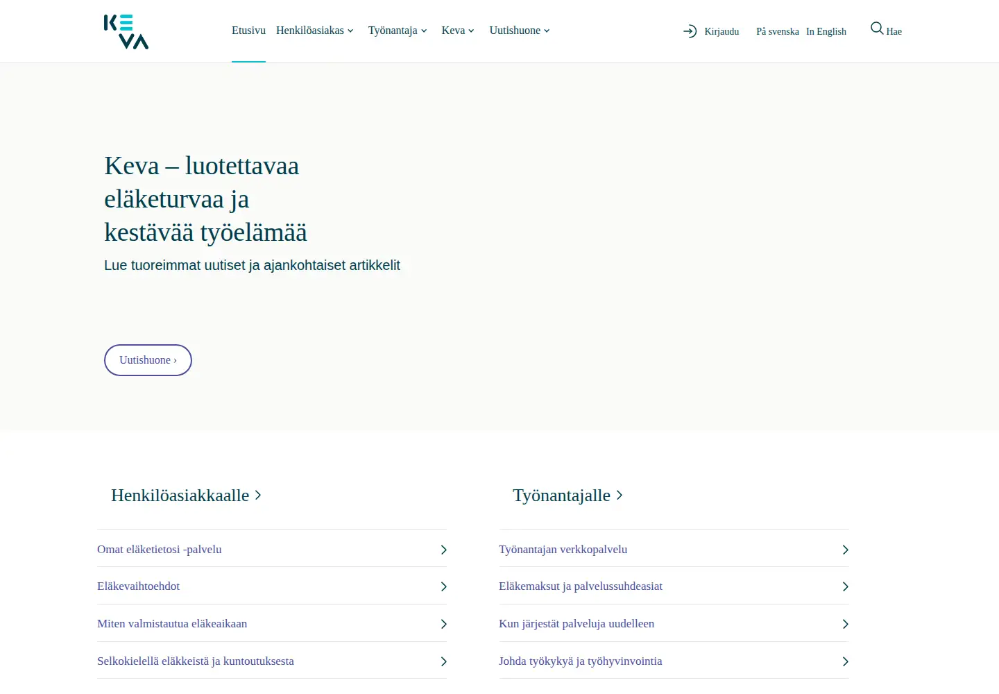This screenshot has width=999, height=694.
Task: Click the Keva logo in the header
Action: [x=126, y=32]
